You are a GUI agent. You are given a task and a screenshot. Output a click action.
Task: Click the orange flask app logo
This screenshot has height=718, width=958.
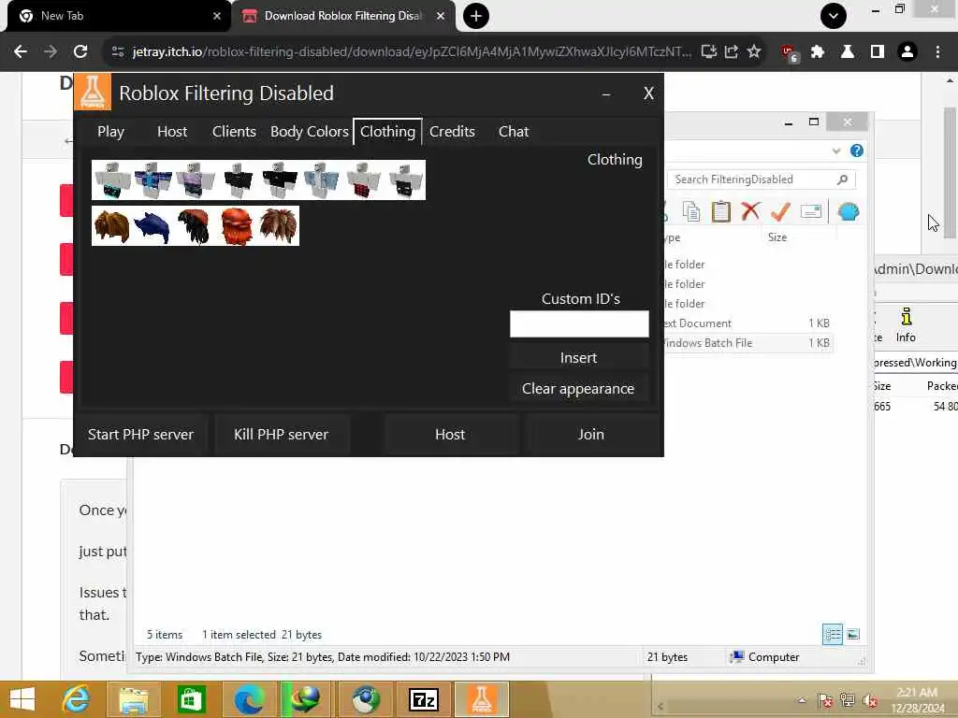[x=93, y=93]
